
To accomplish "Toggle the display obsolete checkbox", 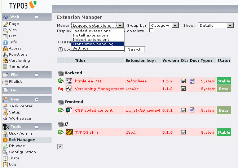I will (x=151, y=31).
